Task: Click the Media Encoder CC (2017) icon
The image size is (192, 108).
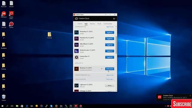Action: [x=76, y=51]
